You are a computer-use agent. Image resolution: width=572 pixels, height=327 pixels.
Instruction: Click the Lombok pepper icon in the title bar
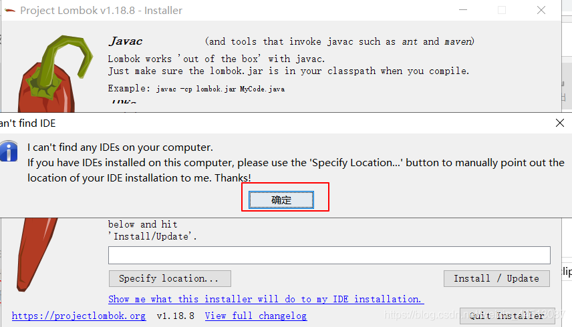(x=10, y=11)
